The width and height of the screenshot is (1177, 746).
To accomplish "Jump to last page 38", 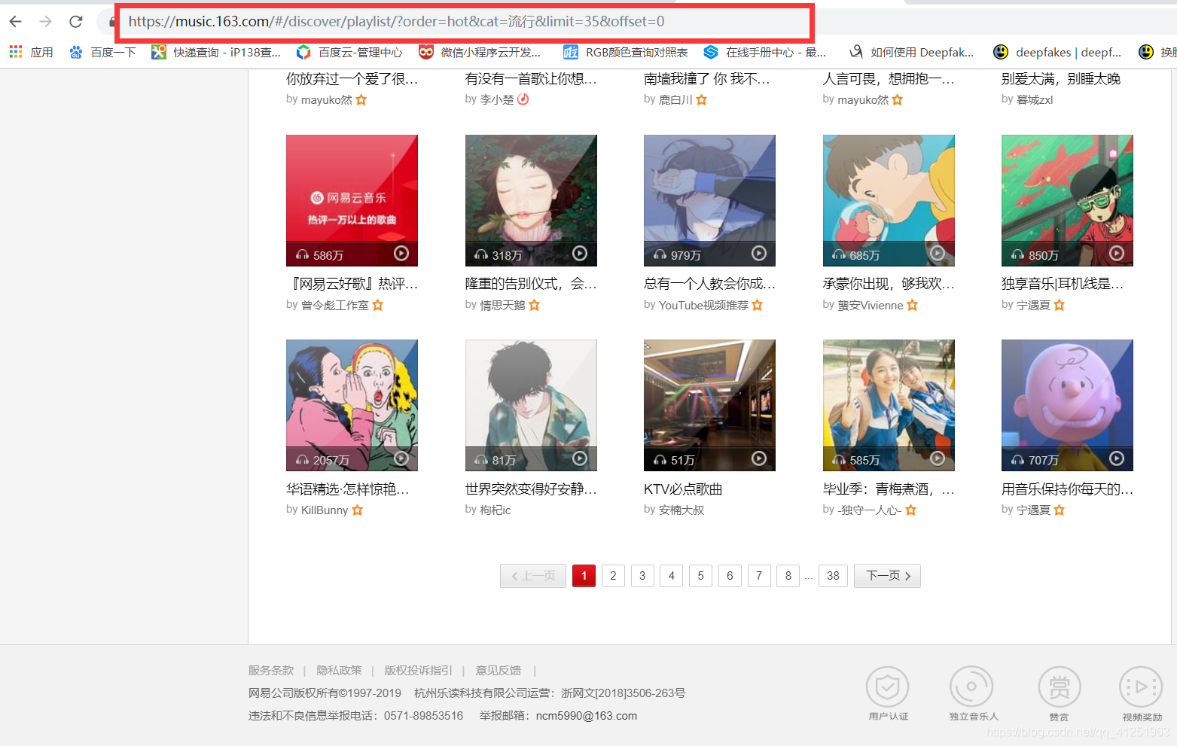I will point(833,576).
